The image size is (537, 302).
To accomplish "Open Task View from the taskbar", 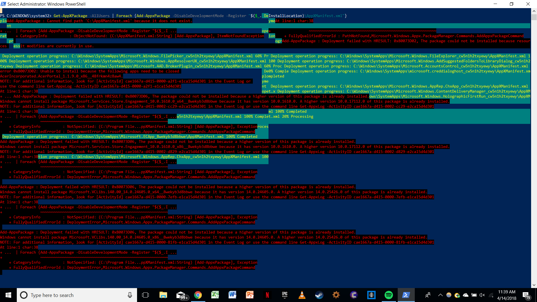I will click(x=145, y=295).
